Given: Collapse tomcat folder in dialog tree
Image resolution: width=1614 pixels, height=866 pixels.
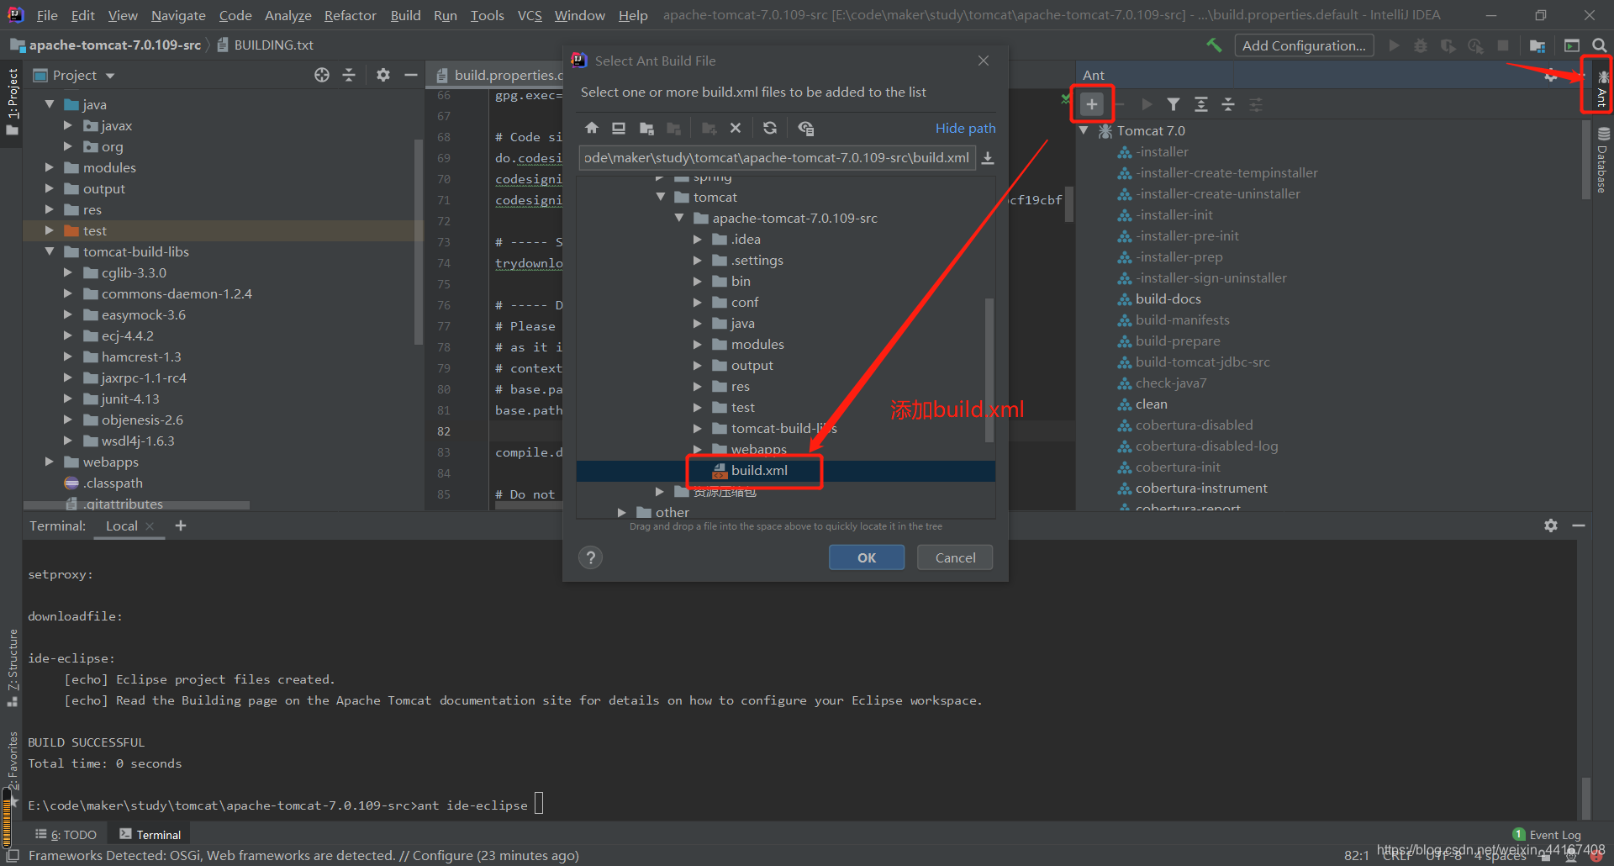Looking at the screenshot, I should pos(661,197).
